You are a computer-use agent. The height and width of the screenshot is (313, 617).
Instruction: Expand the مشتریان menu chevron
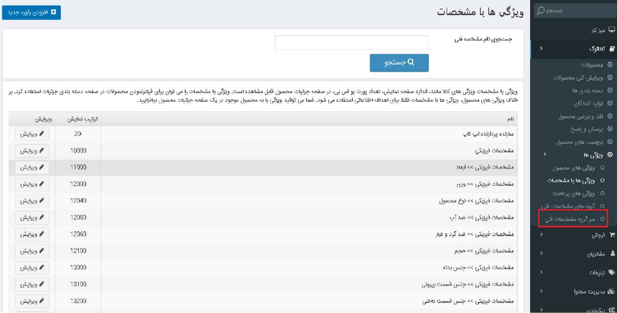[541, 254]
